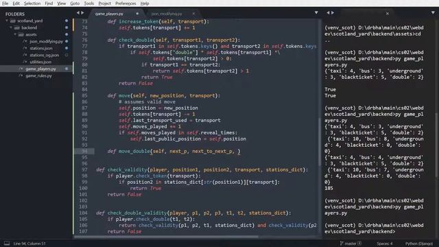Go to previous tab in editor pane

(78, 13)
